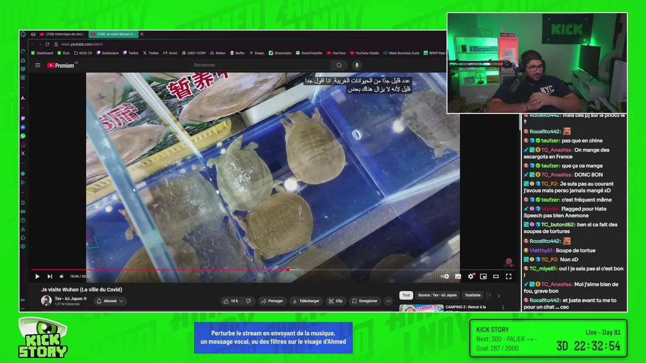This screenshot has height=363, width=646.
Task: Start voice search microphone
Action: [357, 65]
